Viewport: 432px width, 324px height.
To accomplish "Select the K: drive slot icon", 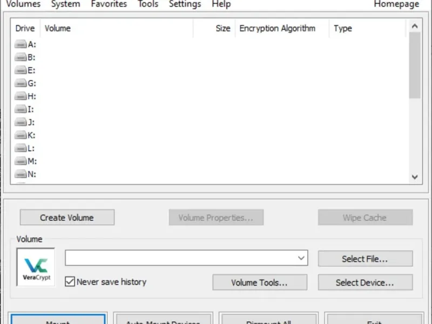I will point(21,135).
